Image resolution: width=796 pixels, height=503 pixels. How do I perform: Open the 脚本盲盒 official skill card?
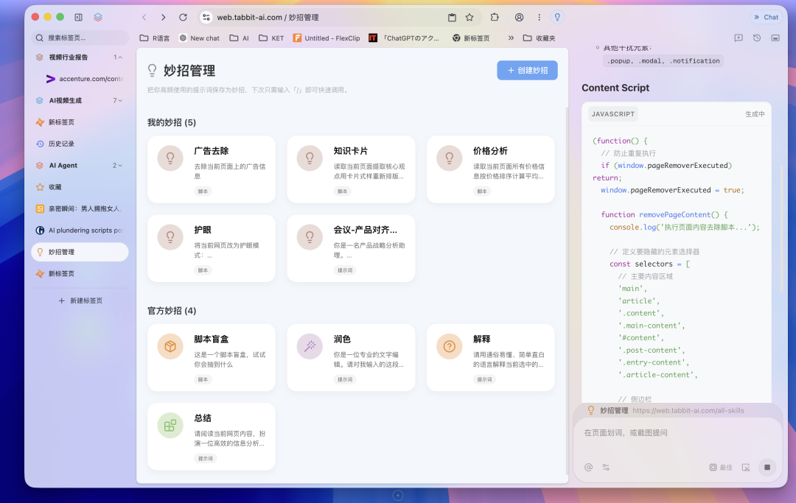tap(212, 357)
